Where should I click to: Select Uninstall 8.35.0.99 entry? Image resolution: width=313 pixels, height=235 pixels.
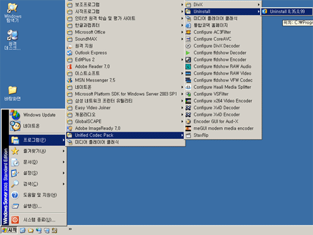tap(287, 11)
